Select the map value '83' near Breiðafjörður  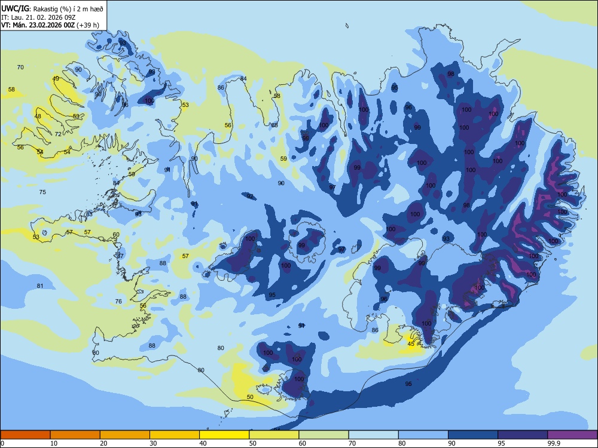(89, 214)
